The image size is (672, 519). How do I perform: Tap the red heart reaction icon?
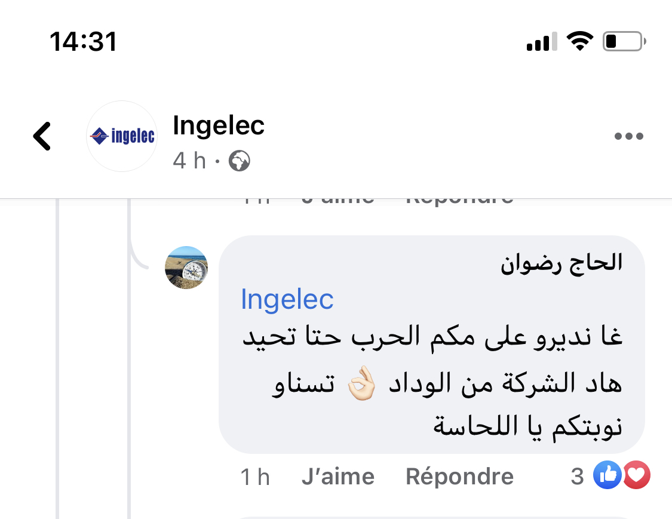637,475
